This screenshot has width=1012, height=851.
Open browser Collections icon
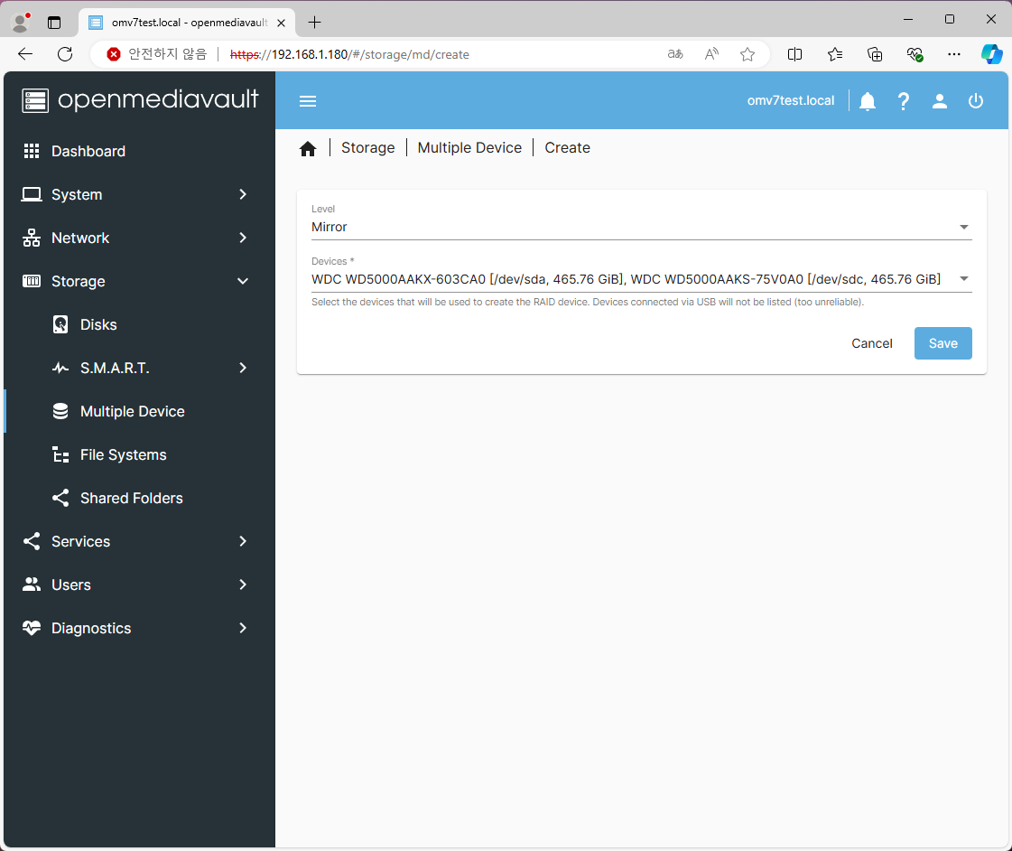pos(875,54)
